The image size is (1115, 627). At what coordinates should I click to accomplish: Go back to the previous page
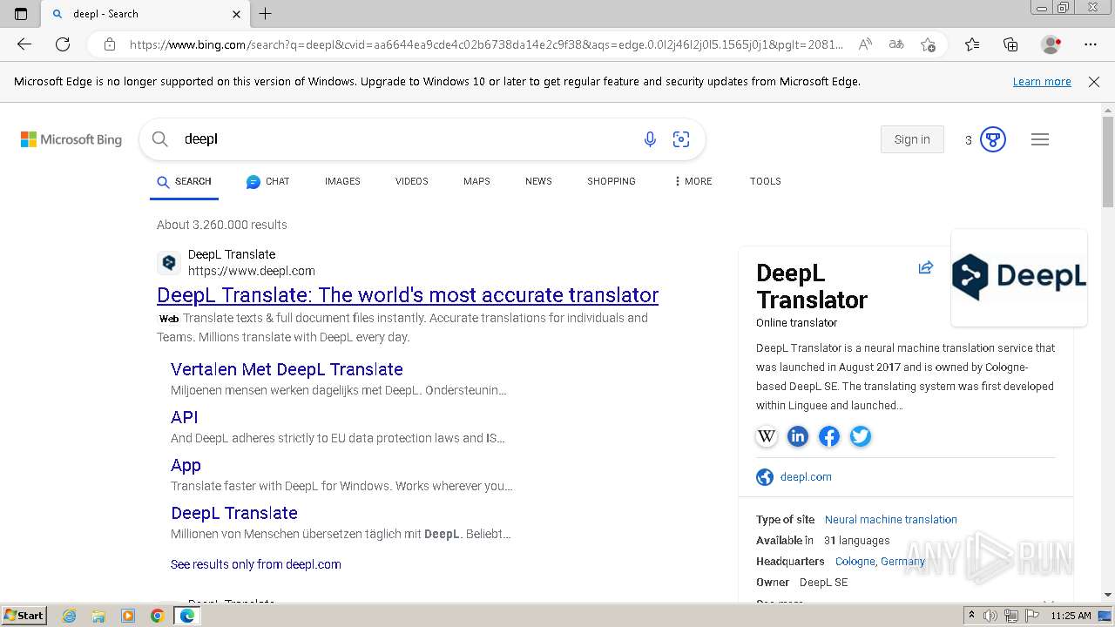(24, 44)
